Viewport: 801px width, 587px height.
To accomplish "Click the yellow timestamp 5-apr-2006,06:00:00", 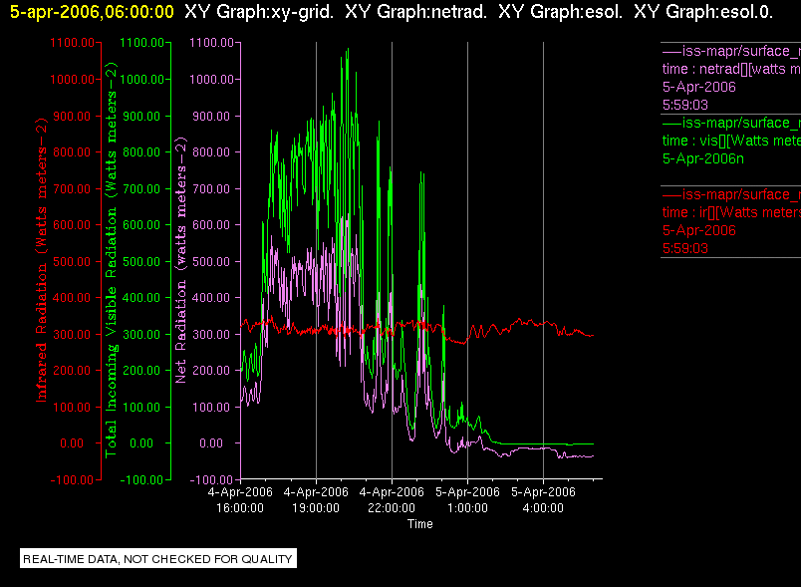I will [92, 11].
